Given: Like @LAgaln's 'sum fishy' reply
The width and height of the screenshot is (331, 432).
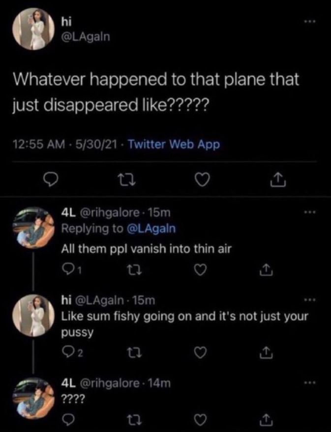Looking at the screenshot, I should click(x=200, y=351).
